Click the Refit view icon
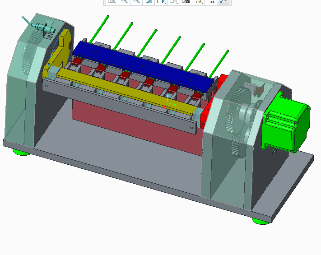The height and width of the screenshot is (255, 321). [x=112, y=1]
